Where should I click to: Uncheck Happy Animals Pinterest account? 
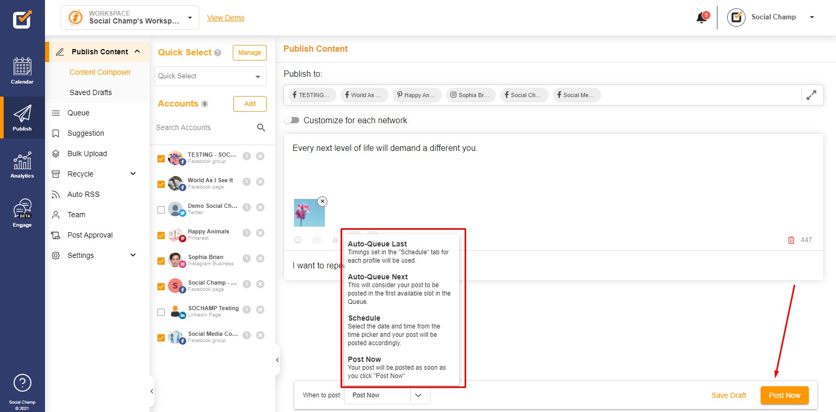(161, 236)
